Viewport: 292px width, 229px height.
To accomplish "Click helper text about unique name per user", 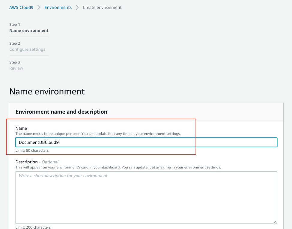I will (98, 134).
